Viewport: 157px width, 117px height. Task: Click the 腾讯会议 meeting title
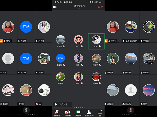click(78, 6)
